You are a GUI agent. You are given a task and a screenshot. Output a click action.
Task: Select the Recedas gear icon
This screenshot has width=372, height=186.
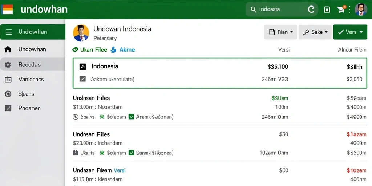tap(8, 65)
